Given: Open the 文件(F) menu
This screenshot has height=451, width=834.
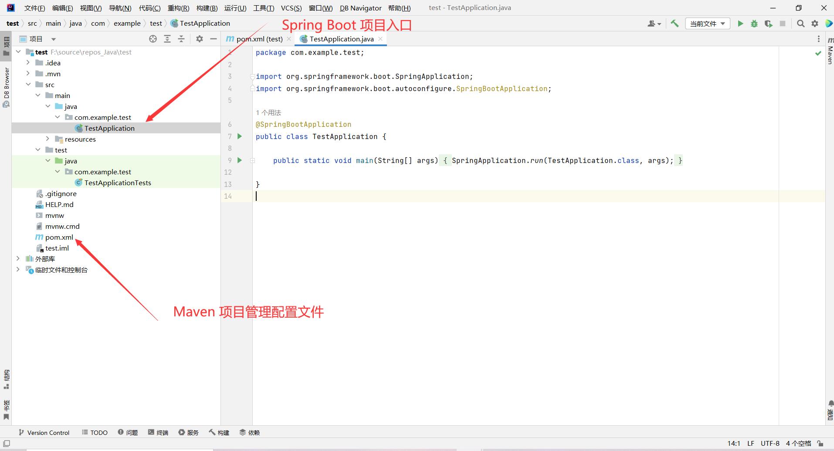Looking at the screenshot, I should 34,8.
